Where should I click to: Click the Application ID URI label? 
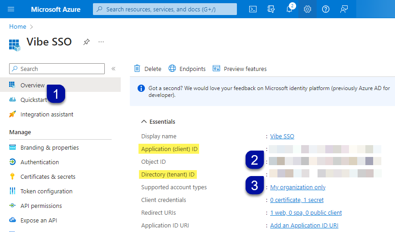(165, 226)
